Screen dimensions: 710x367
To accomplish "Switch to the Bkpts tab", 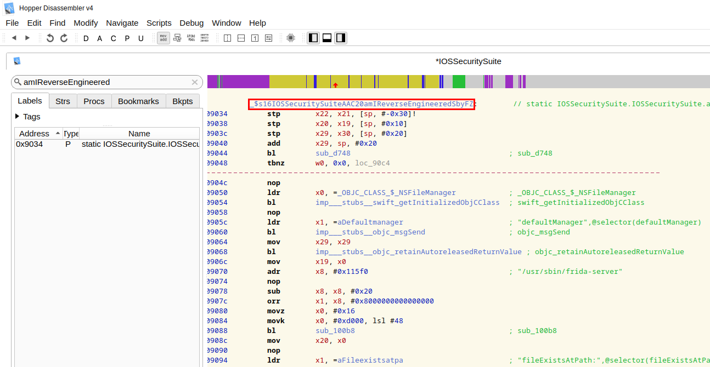I will tap(183, 101).
